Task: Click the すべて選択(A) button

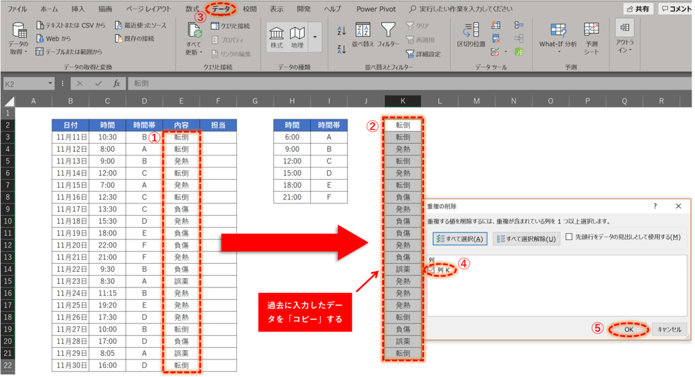Action: click(x=460, y=239)
